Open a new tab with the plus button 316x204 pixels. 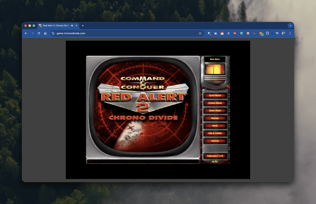click(x=82, y=26)
